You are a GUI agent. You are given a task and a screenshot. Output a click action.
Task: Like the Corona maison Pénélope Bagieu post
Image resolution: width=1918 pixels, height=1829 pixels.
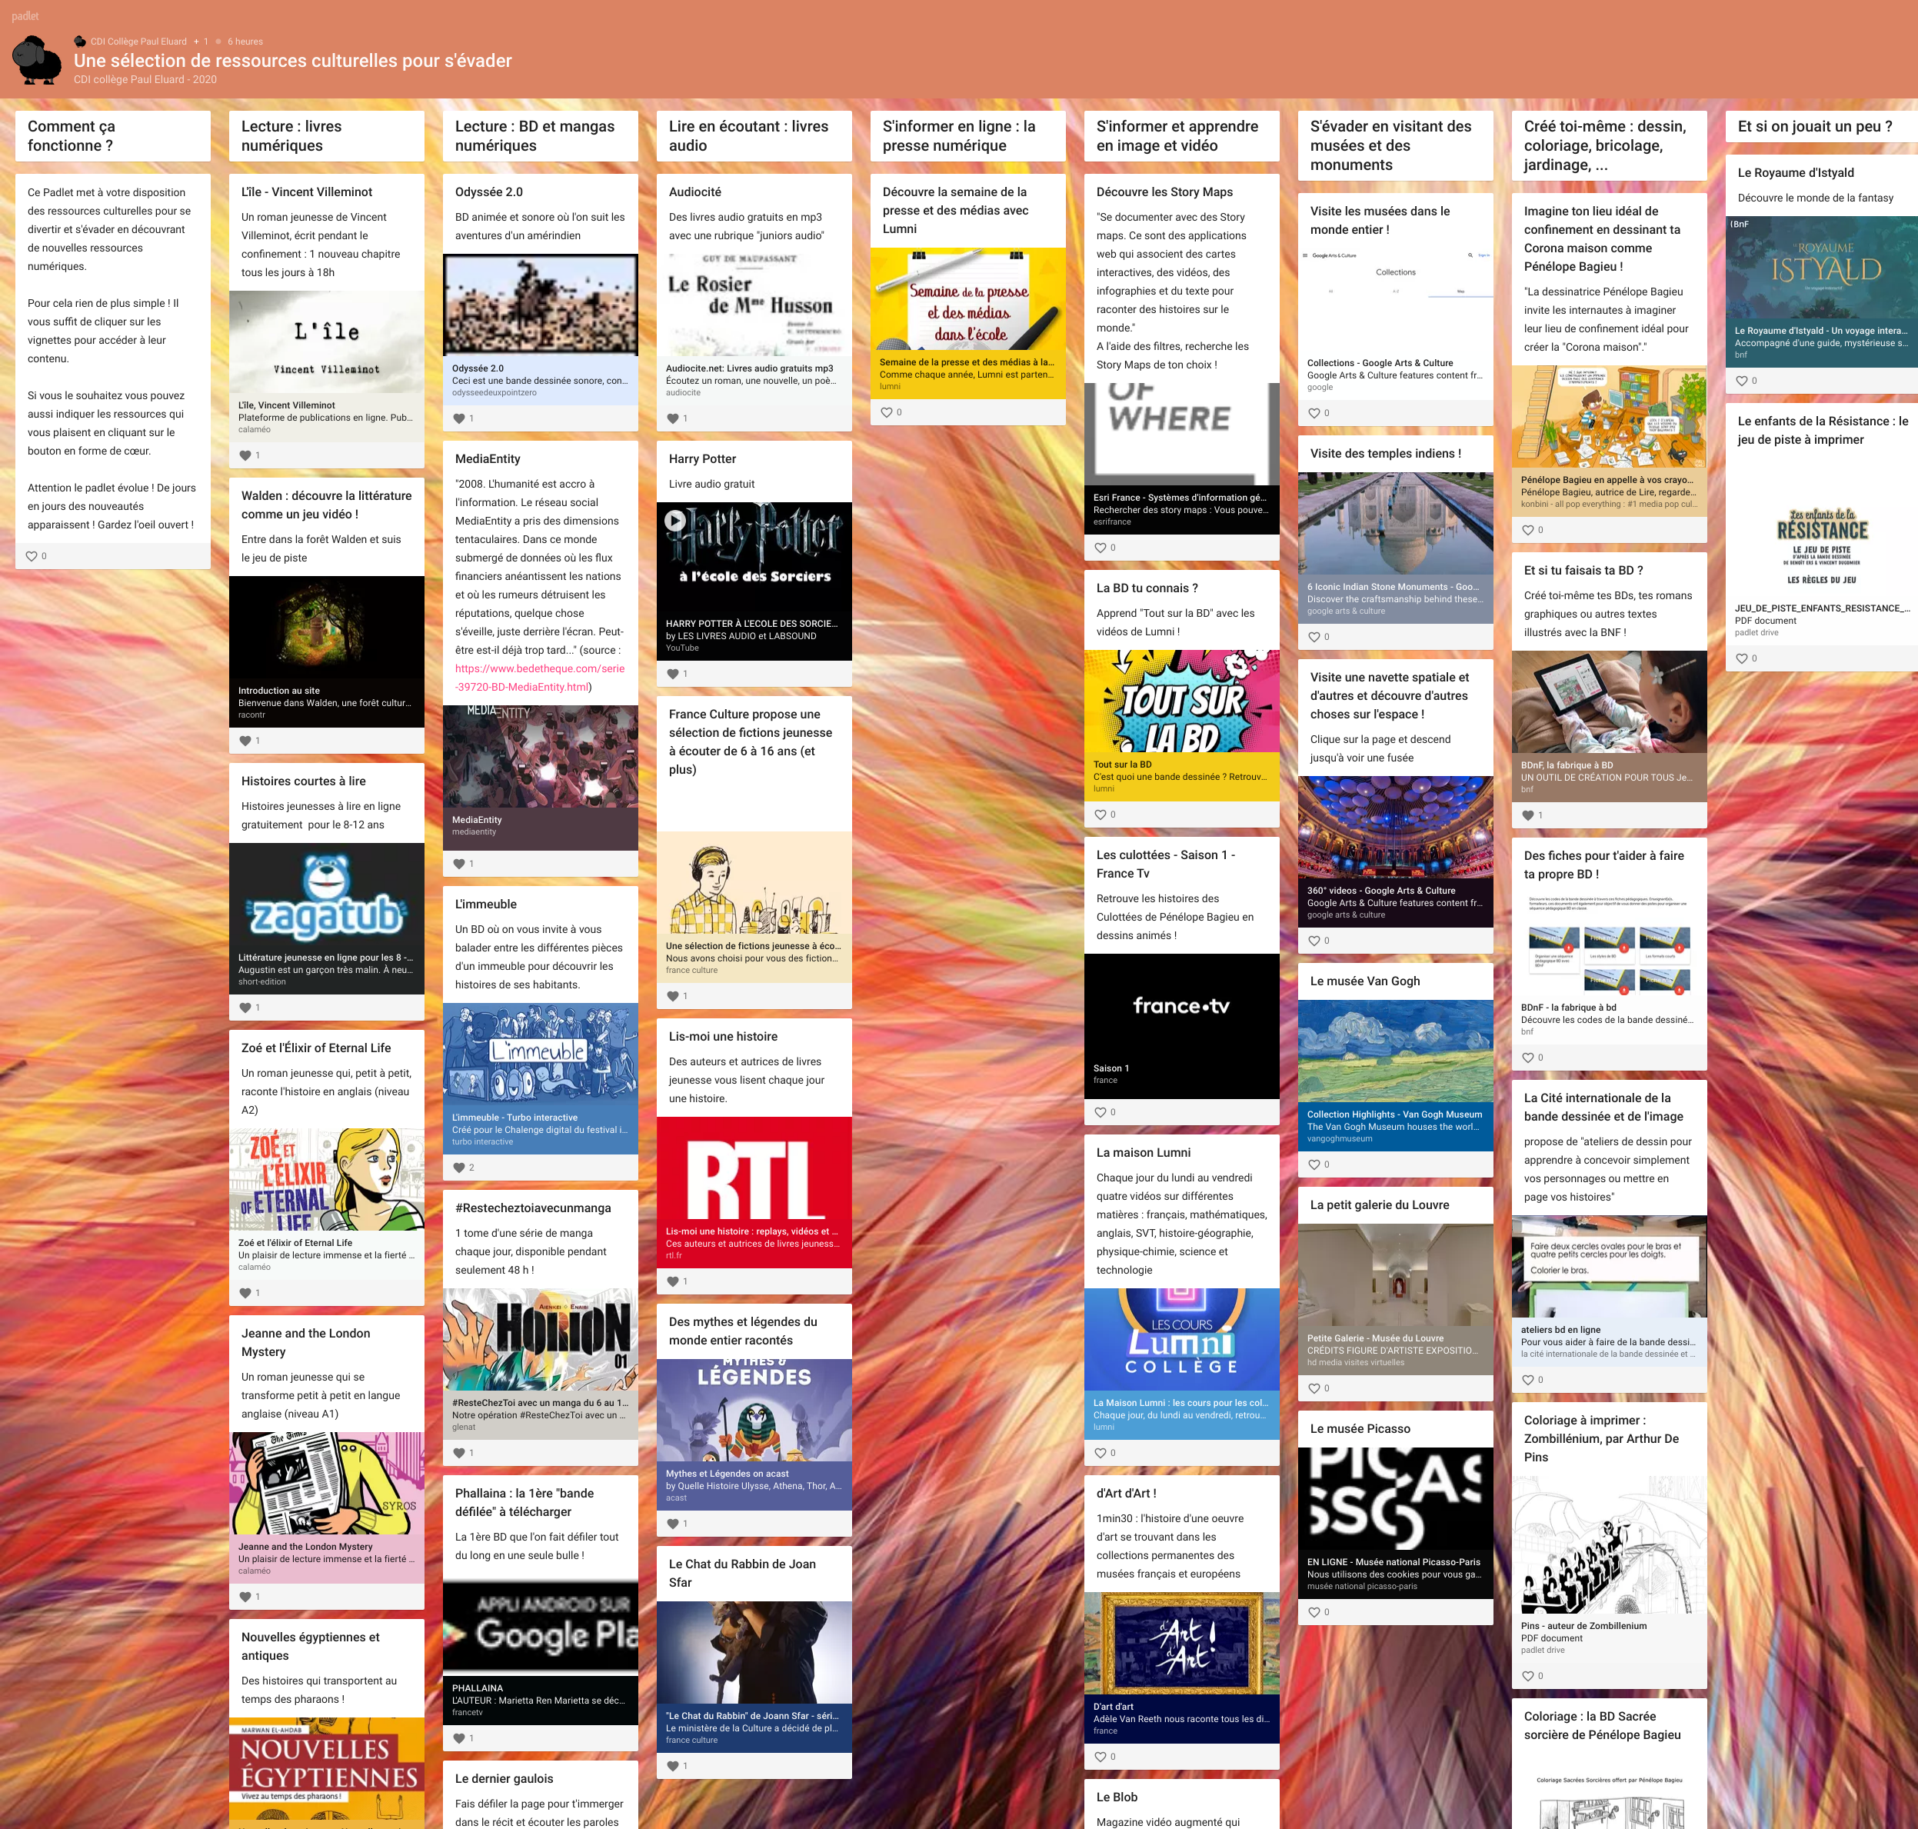(x=1528, y=531)
